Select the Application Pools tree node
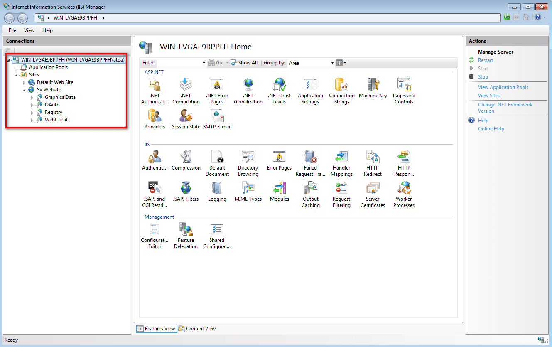Image resolution: width=552 pixels, height=347 pixels. [x=48, y=67]
